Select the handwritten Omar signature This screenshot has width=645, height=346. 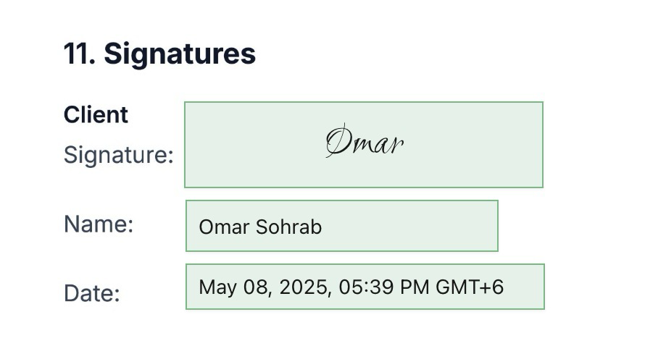[365, 140]
